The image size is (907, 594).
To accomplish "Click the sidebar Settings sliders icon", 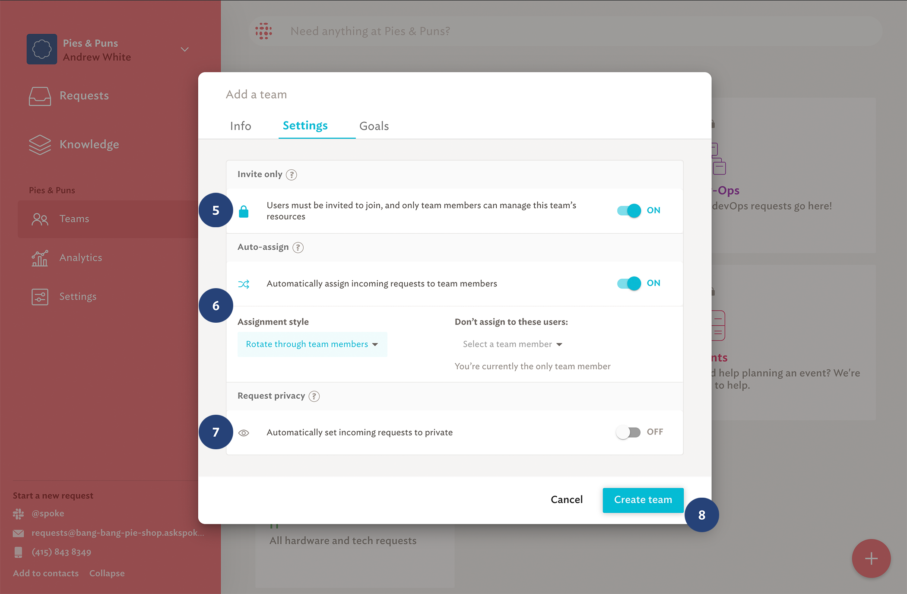I will [x=40, y=297].
